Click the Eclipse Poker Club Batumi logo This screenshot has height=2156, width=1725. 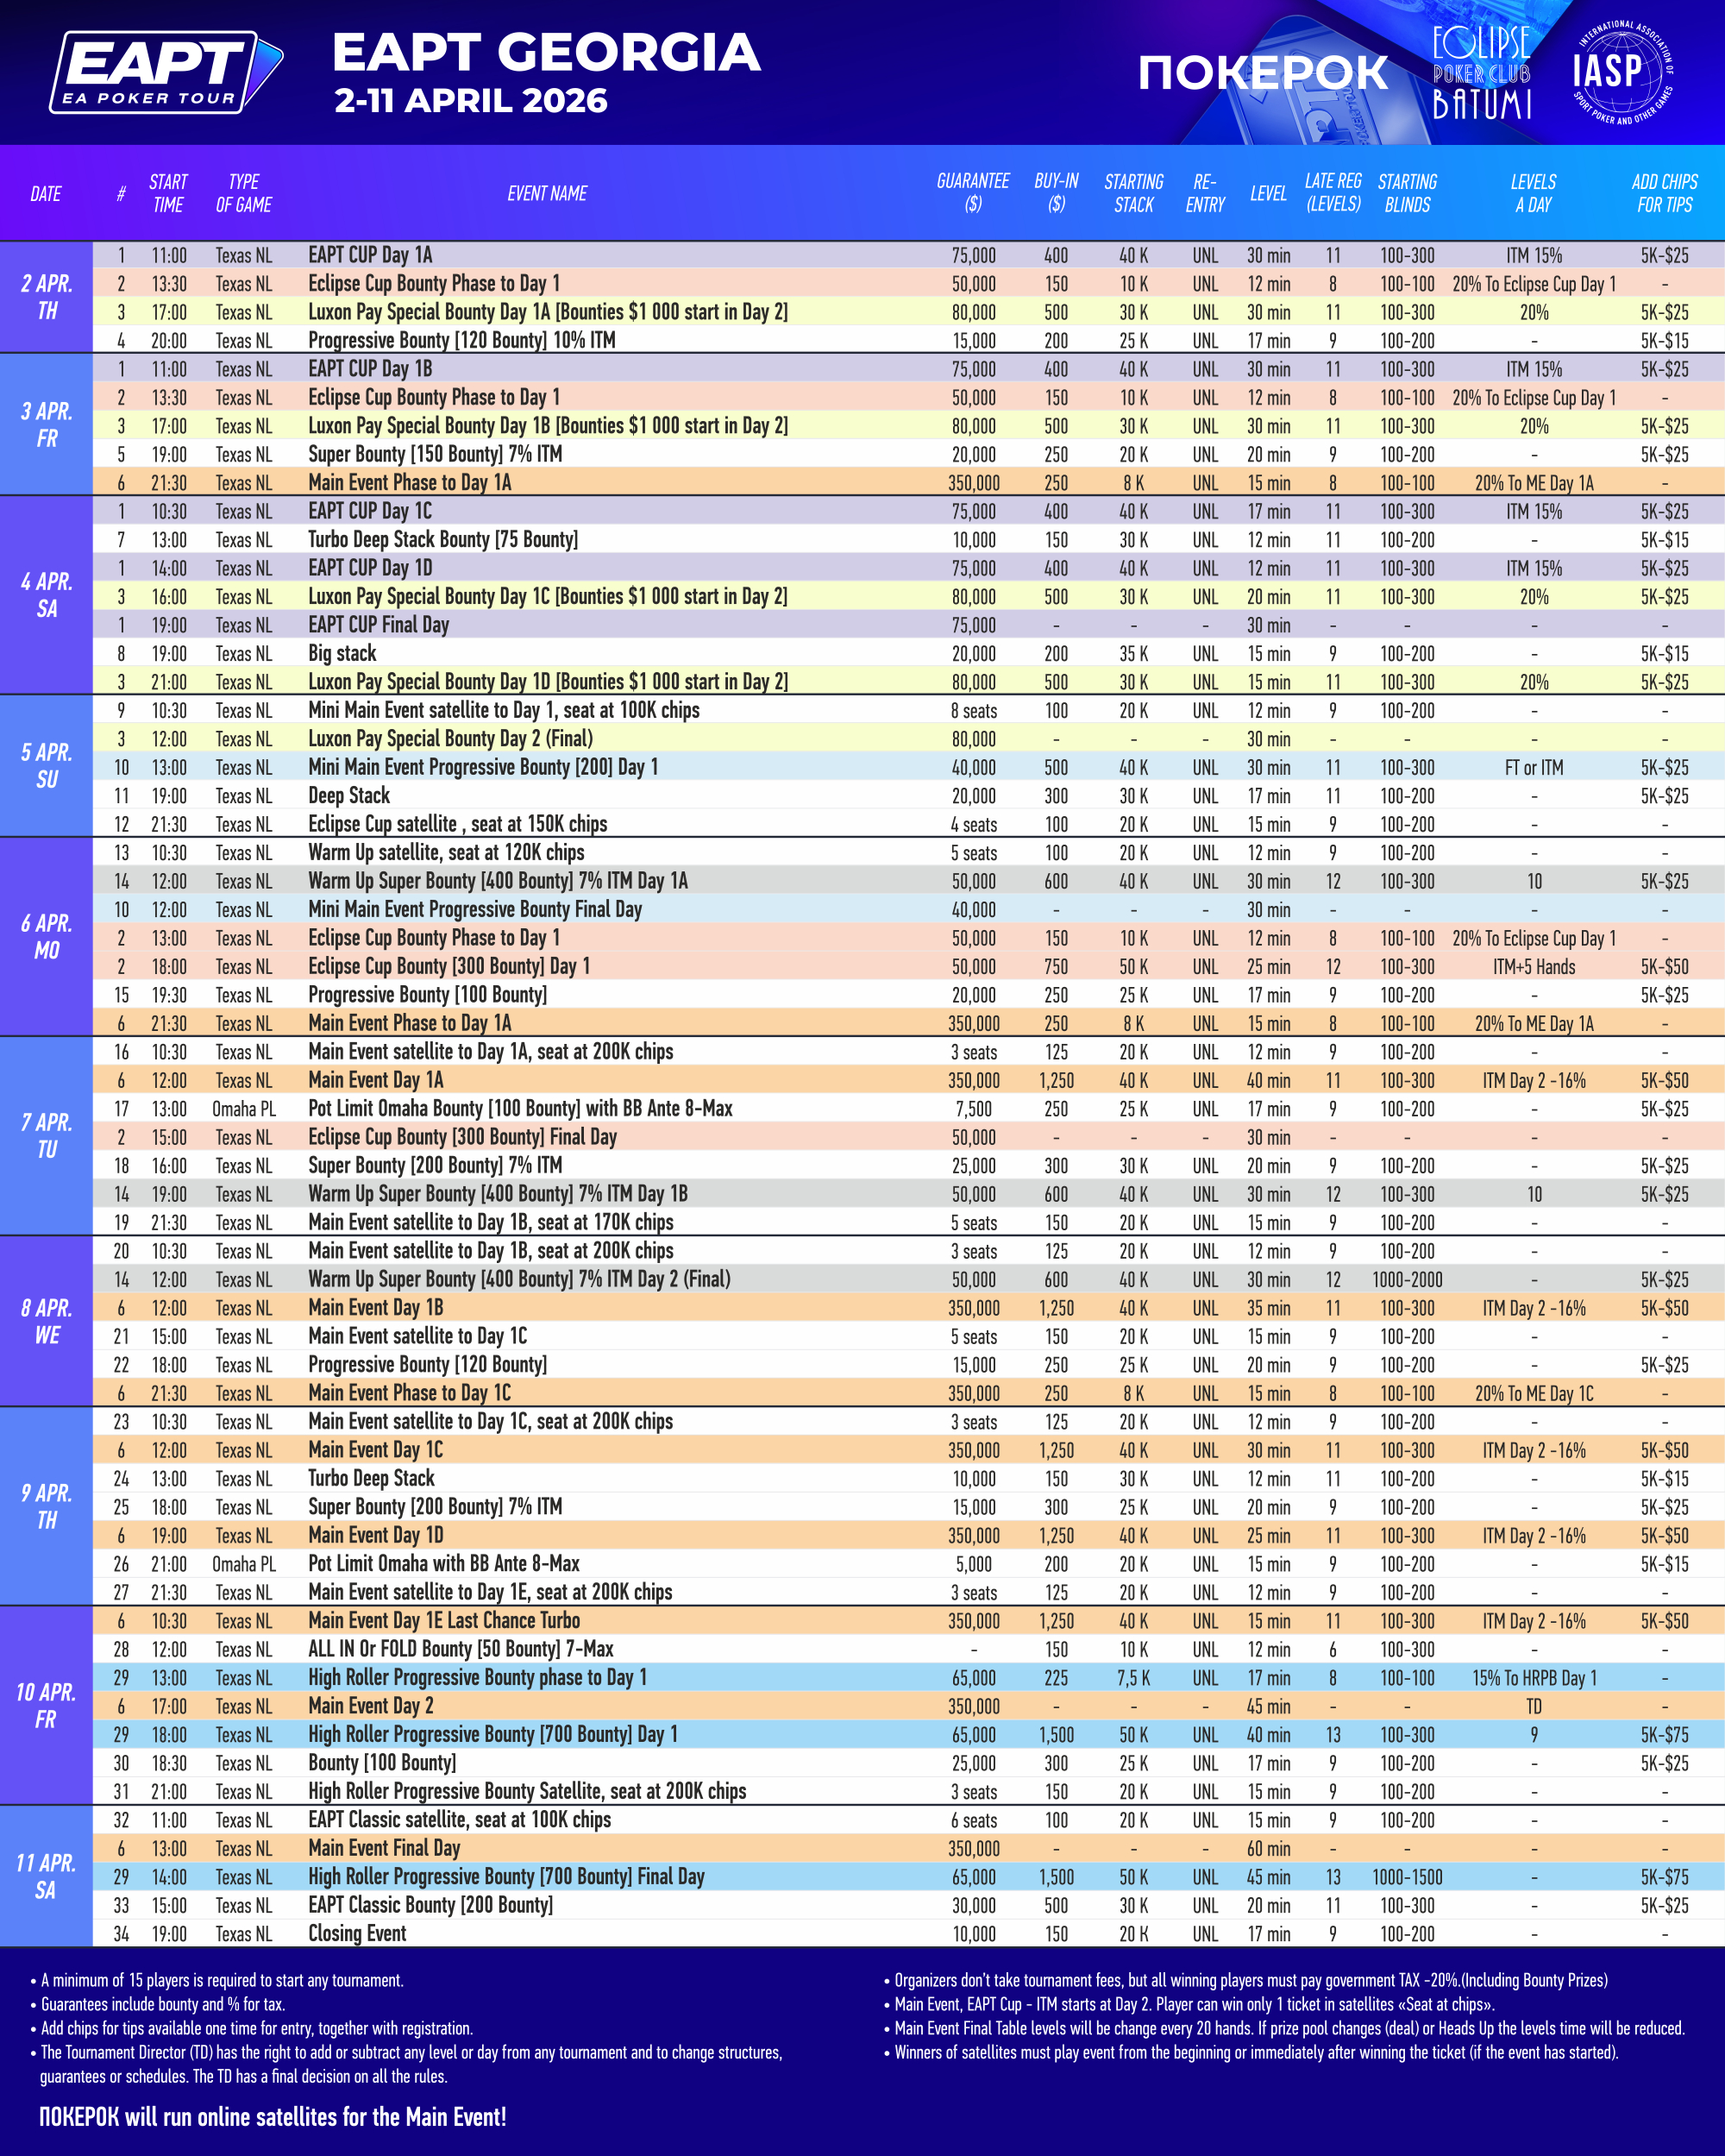coord(1481,73)
